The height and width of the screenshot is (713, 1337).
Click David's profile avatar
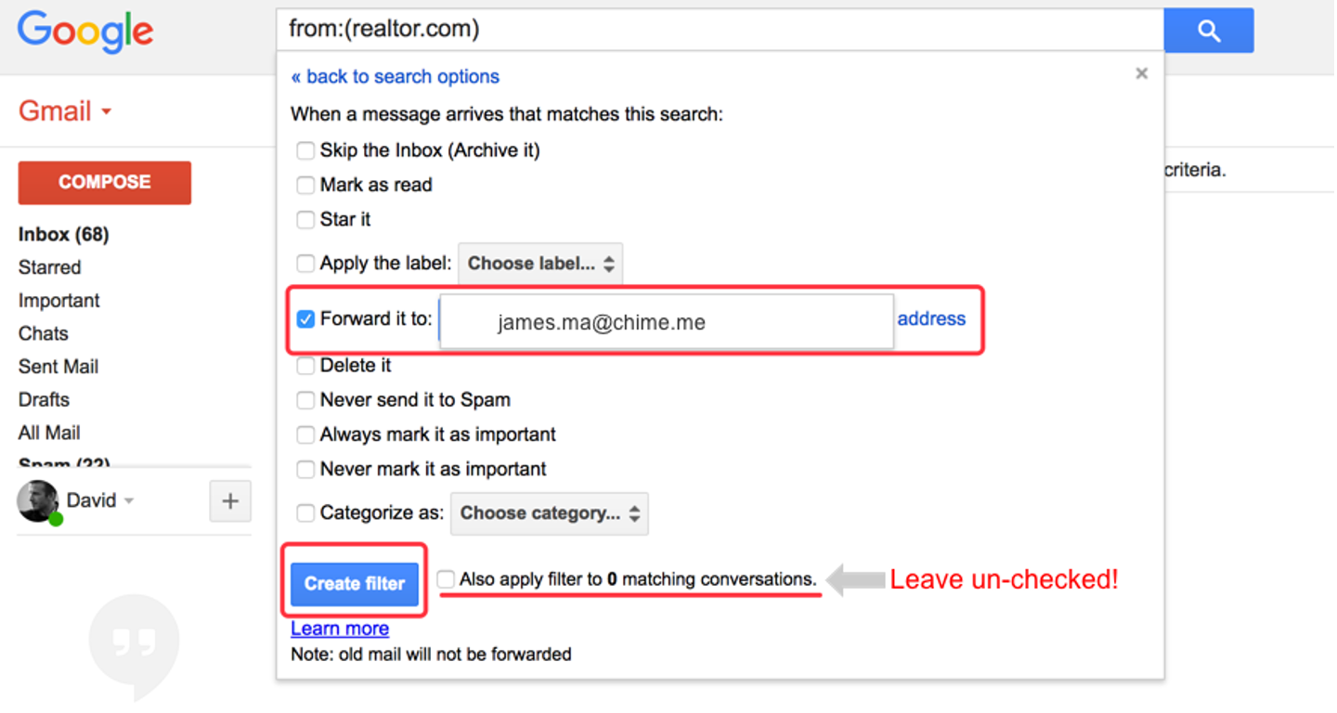38,501
